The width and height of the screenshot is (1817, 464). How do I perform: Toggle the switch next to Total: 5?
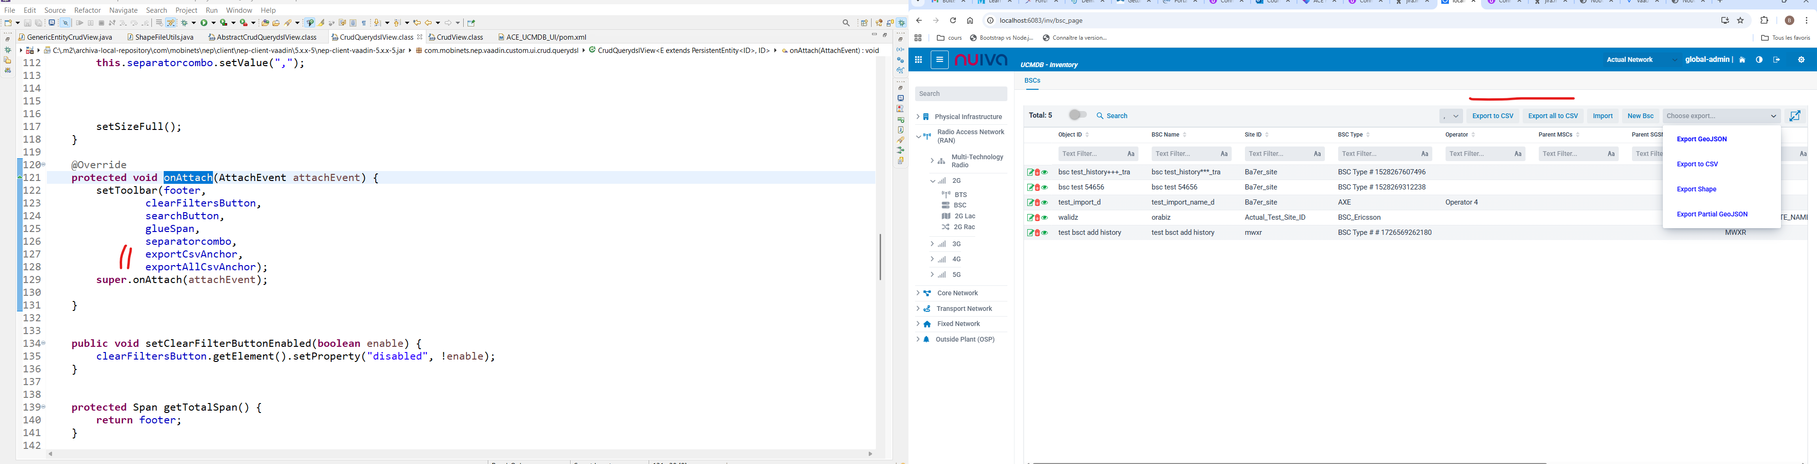click(x=1077, y=115)
